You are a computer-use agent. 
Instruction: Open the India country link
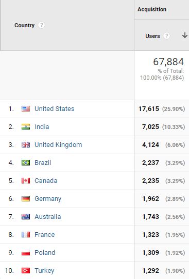click(42, 127)
